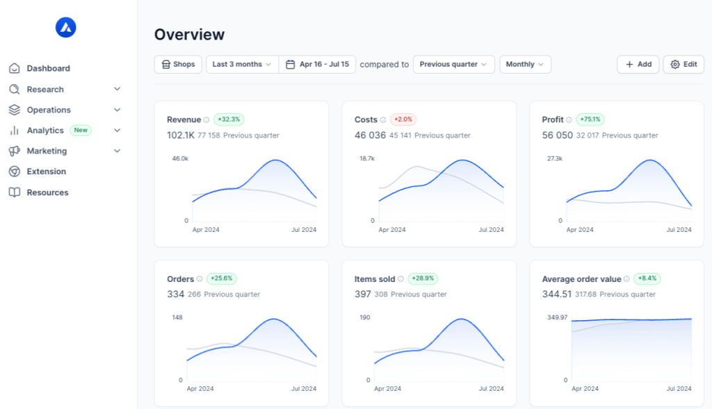Image resolution: width=712 pixels, height=409 pixels.
Task: Open the Apr 16 - Jul 15 date picker
Action: (x=318, y=65)
